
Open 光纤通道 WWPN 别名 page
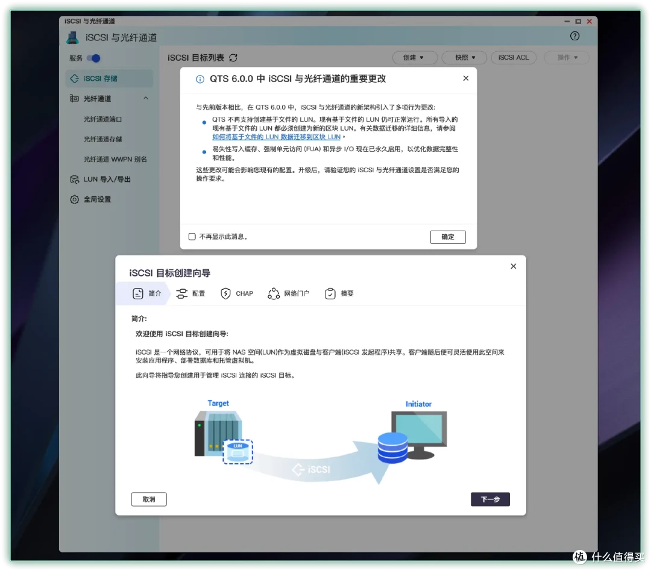[x=115, y=159]
